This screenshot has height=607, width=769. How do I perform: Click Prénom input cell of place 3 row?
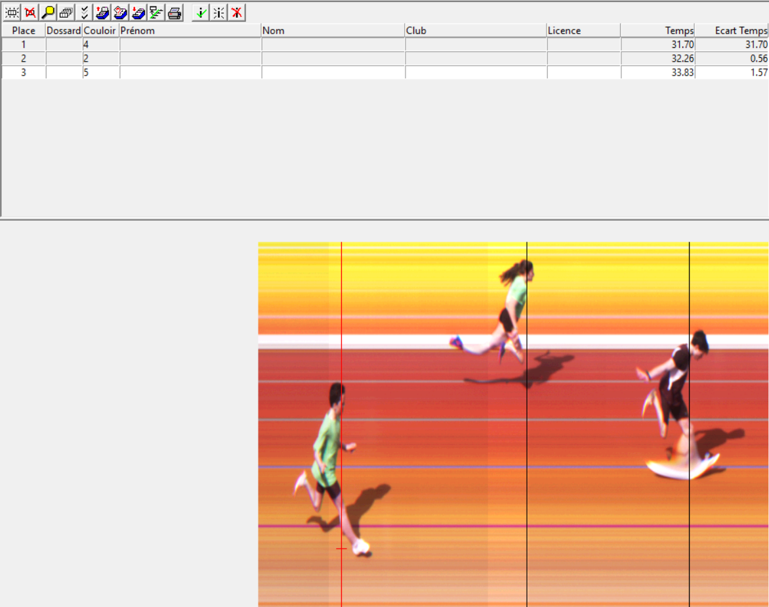(x=190, y=73)
